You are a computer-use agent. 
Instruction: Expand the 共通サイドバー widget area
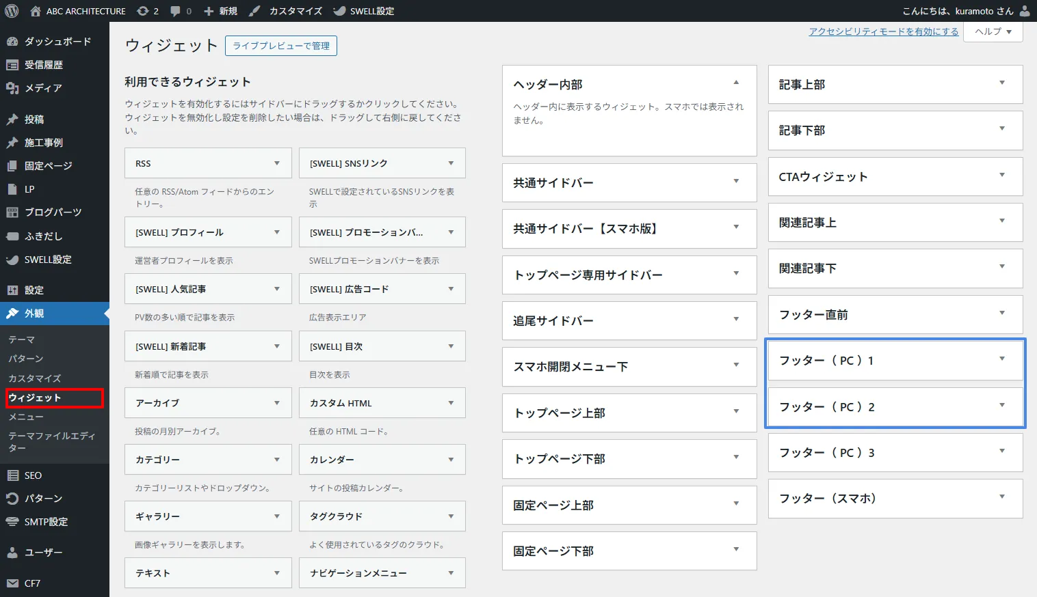736,181
